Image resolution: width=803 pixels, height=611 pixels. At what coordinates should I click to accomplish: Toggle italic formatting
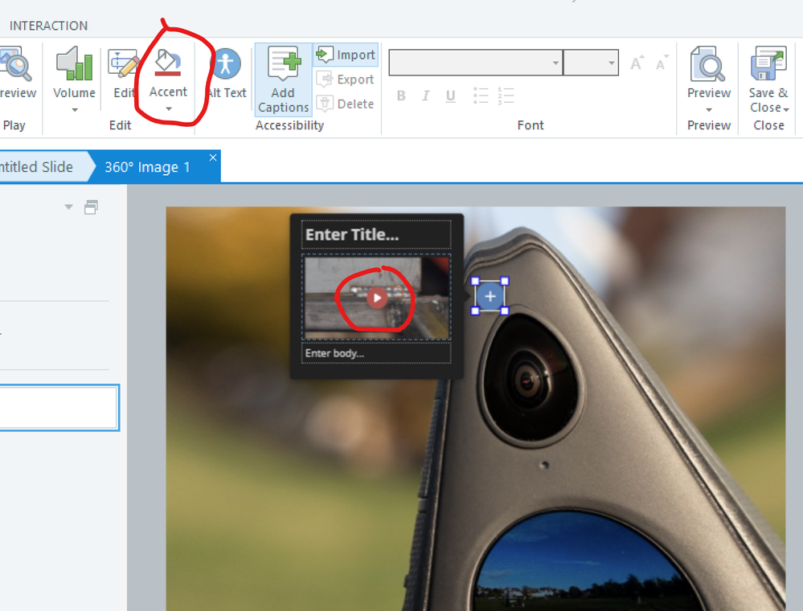[425, 96]
